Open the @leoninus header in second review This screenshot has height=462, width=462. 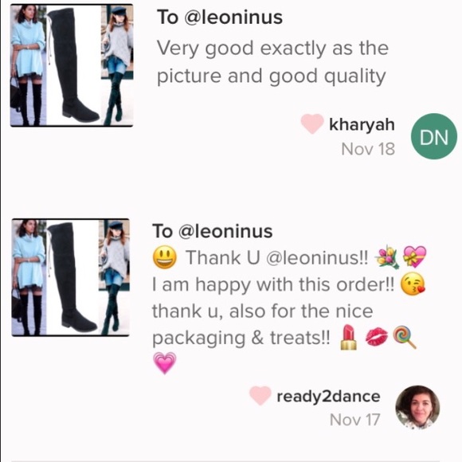tap(225, 231)
